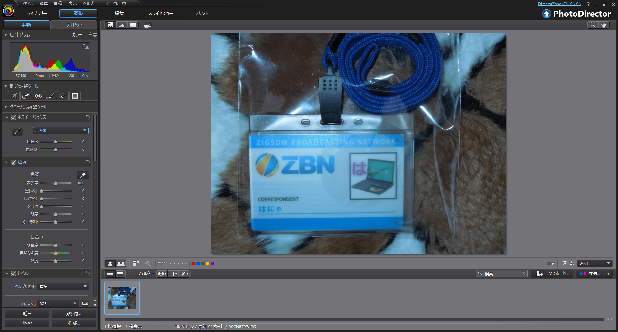
Task: Open the 共有 dropdown arrow
Action: (x=608, y=274)
